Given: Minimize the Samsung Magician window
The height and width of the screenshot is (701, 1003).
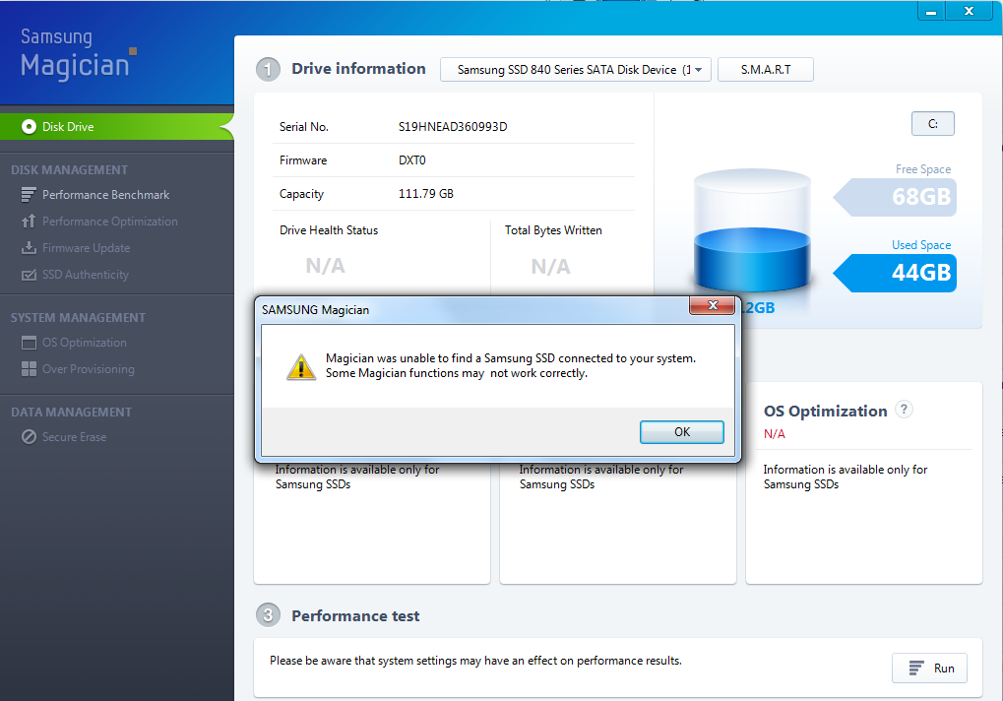Looking at the screenshot, I should coord(931,12).
